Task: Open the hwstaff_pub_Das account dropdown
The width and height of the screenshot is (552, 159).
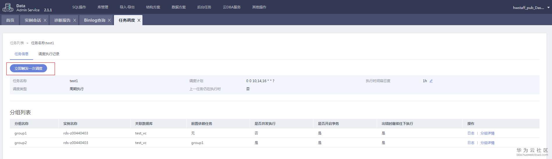Action: [531, 8]
